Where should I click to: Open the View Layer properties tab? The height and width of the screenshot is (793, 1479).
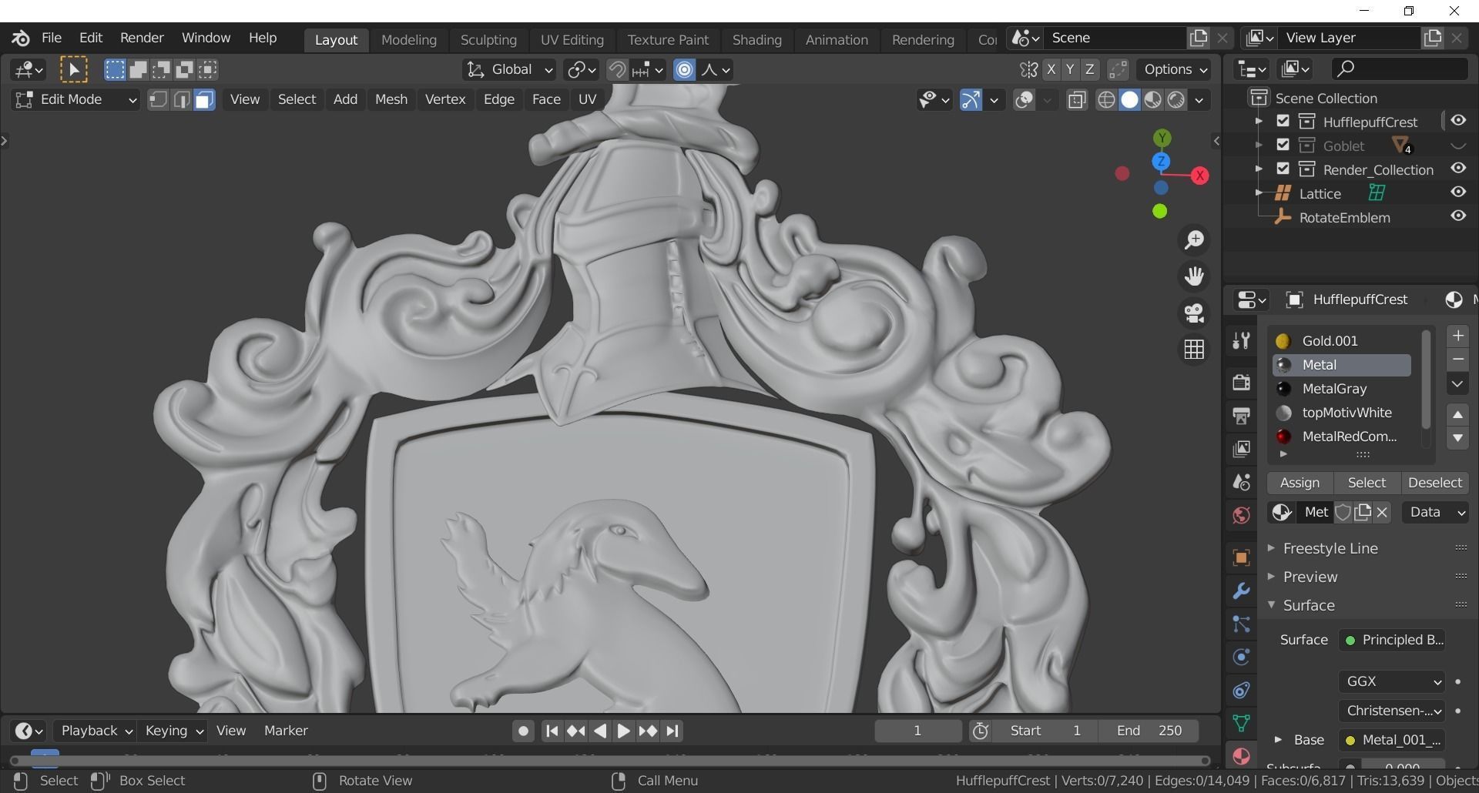point(1240,449)
